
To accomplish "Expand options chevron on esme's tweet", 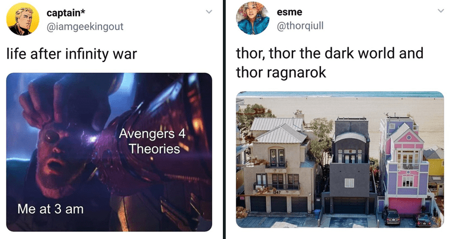I will [x=441, y=11].
